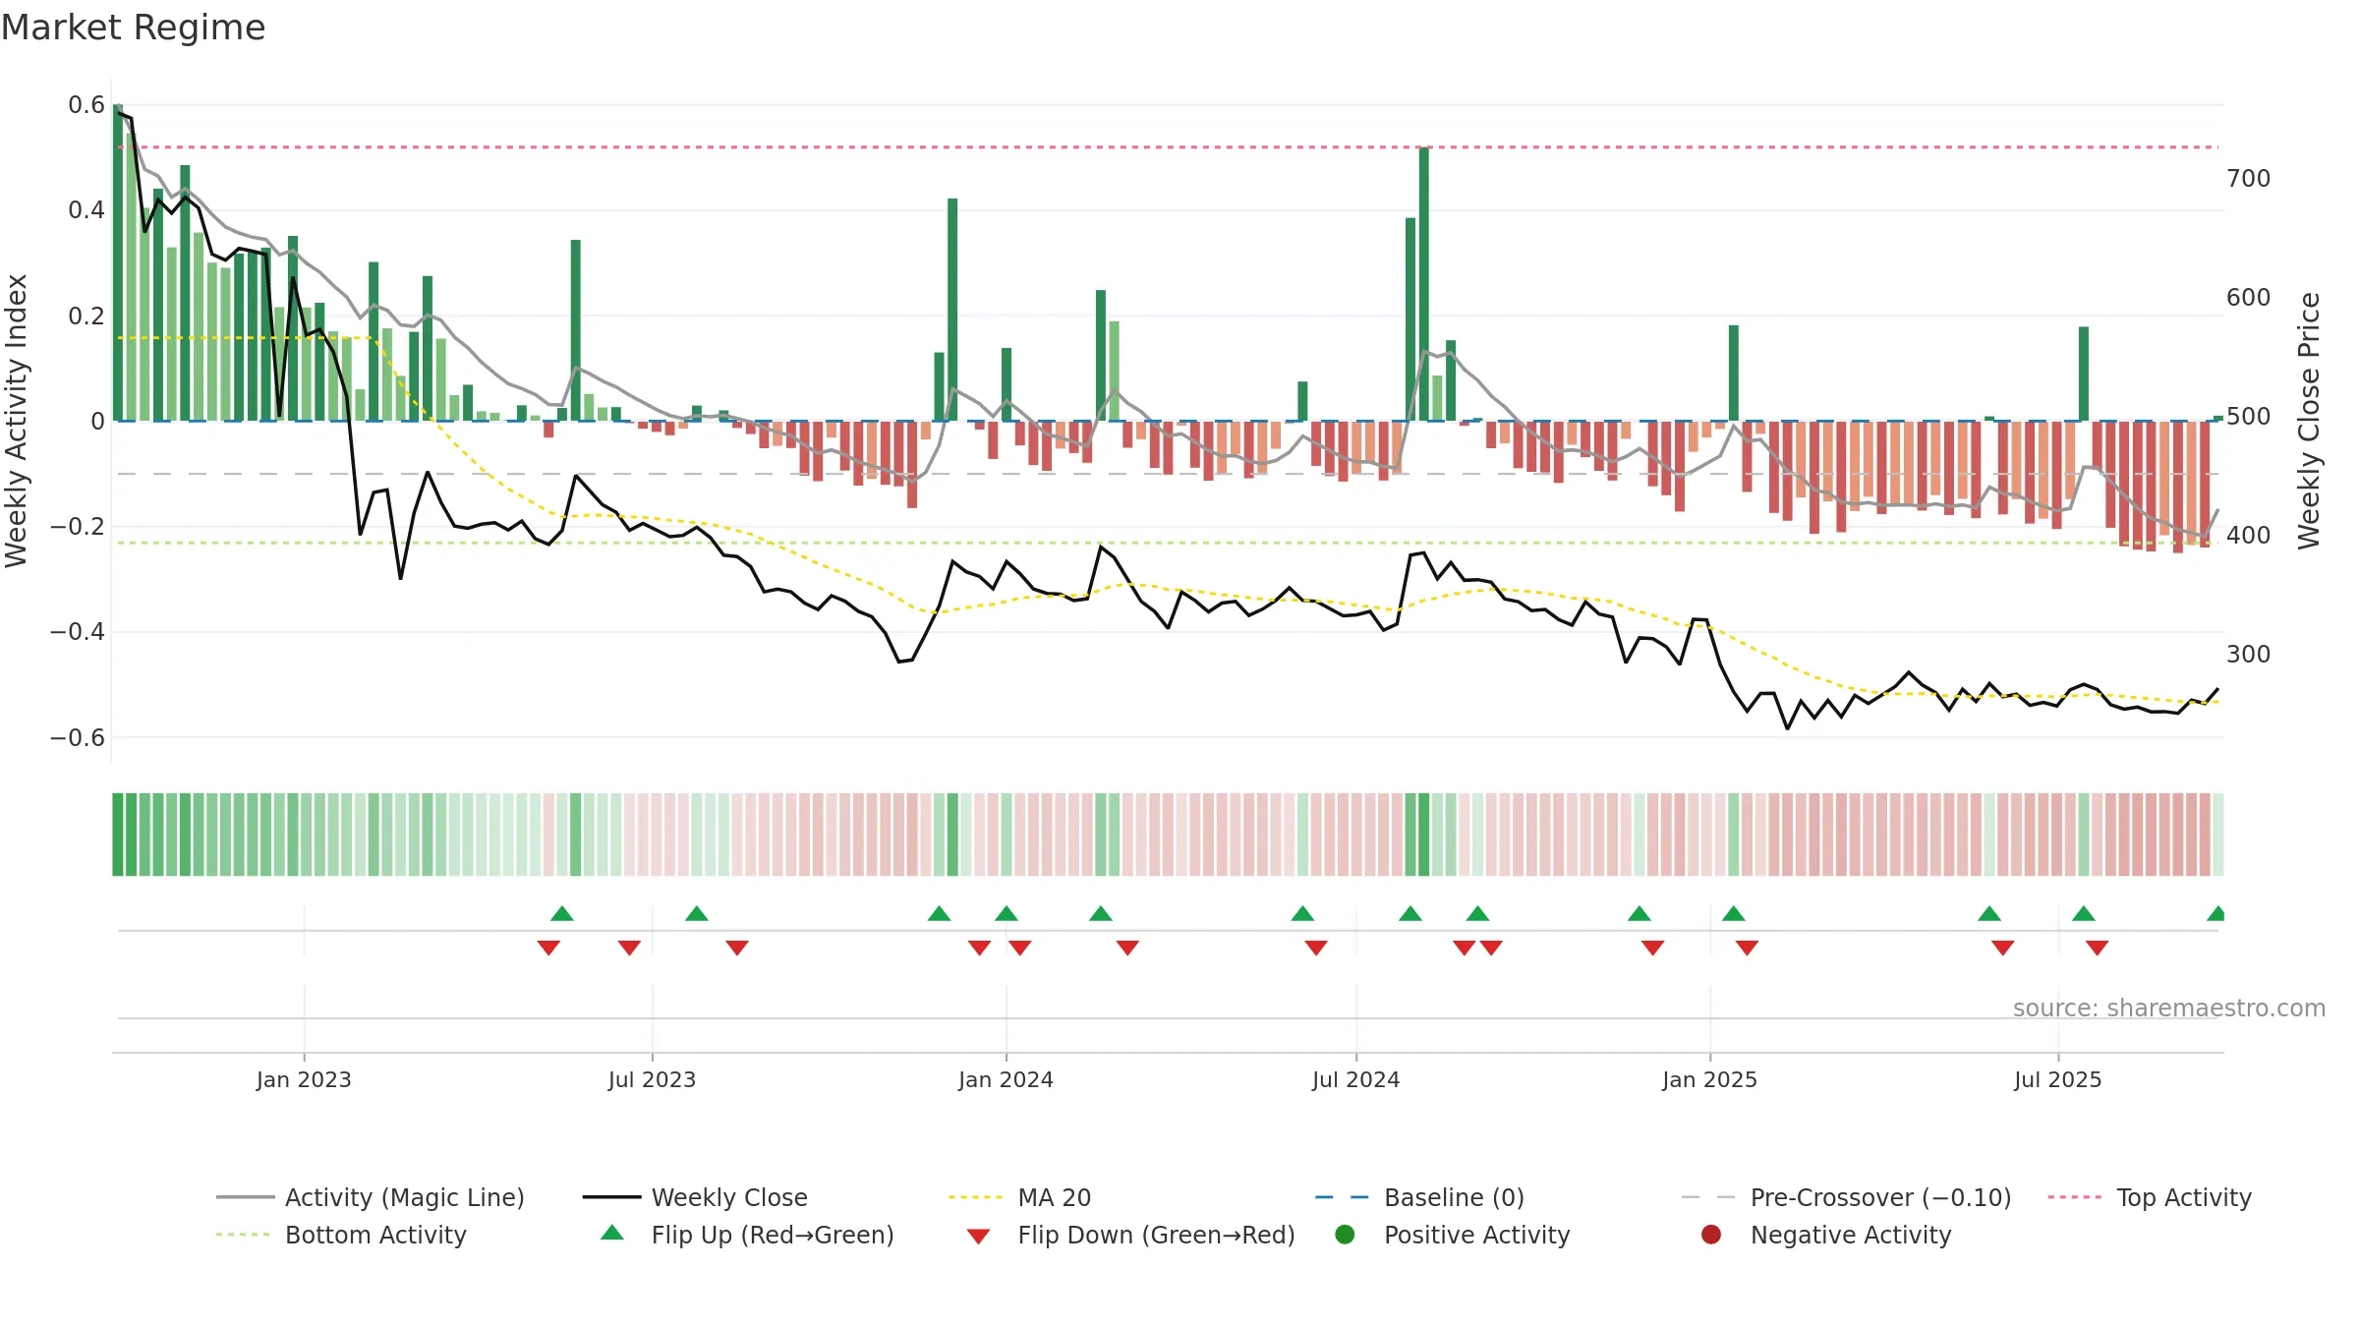Click the 300 price axis tick label
The width and height of the screenshot is (2359, 1327).
pyautogui.click(x=2248, y=655)
